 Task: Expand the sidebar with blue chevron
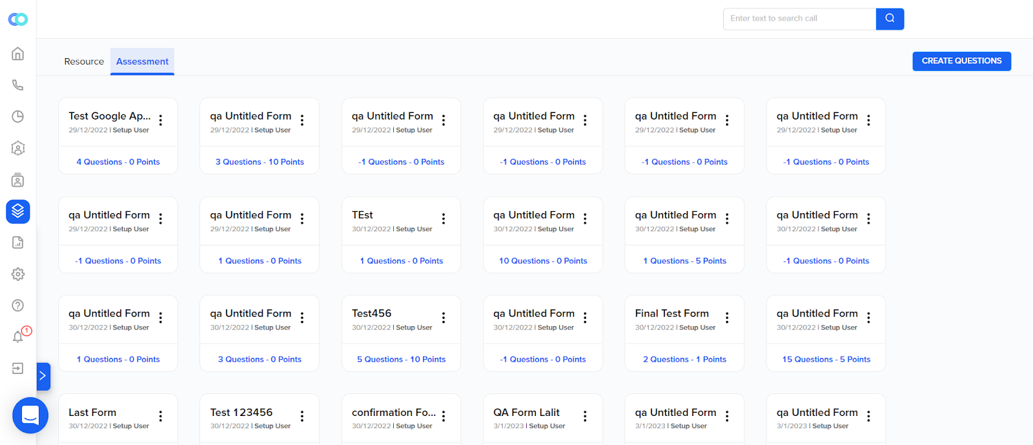pos(43,376)
